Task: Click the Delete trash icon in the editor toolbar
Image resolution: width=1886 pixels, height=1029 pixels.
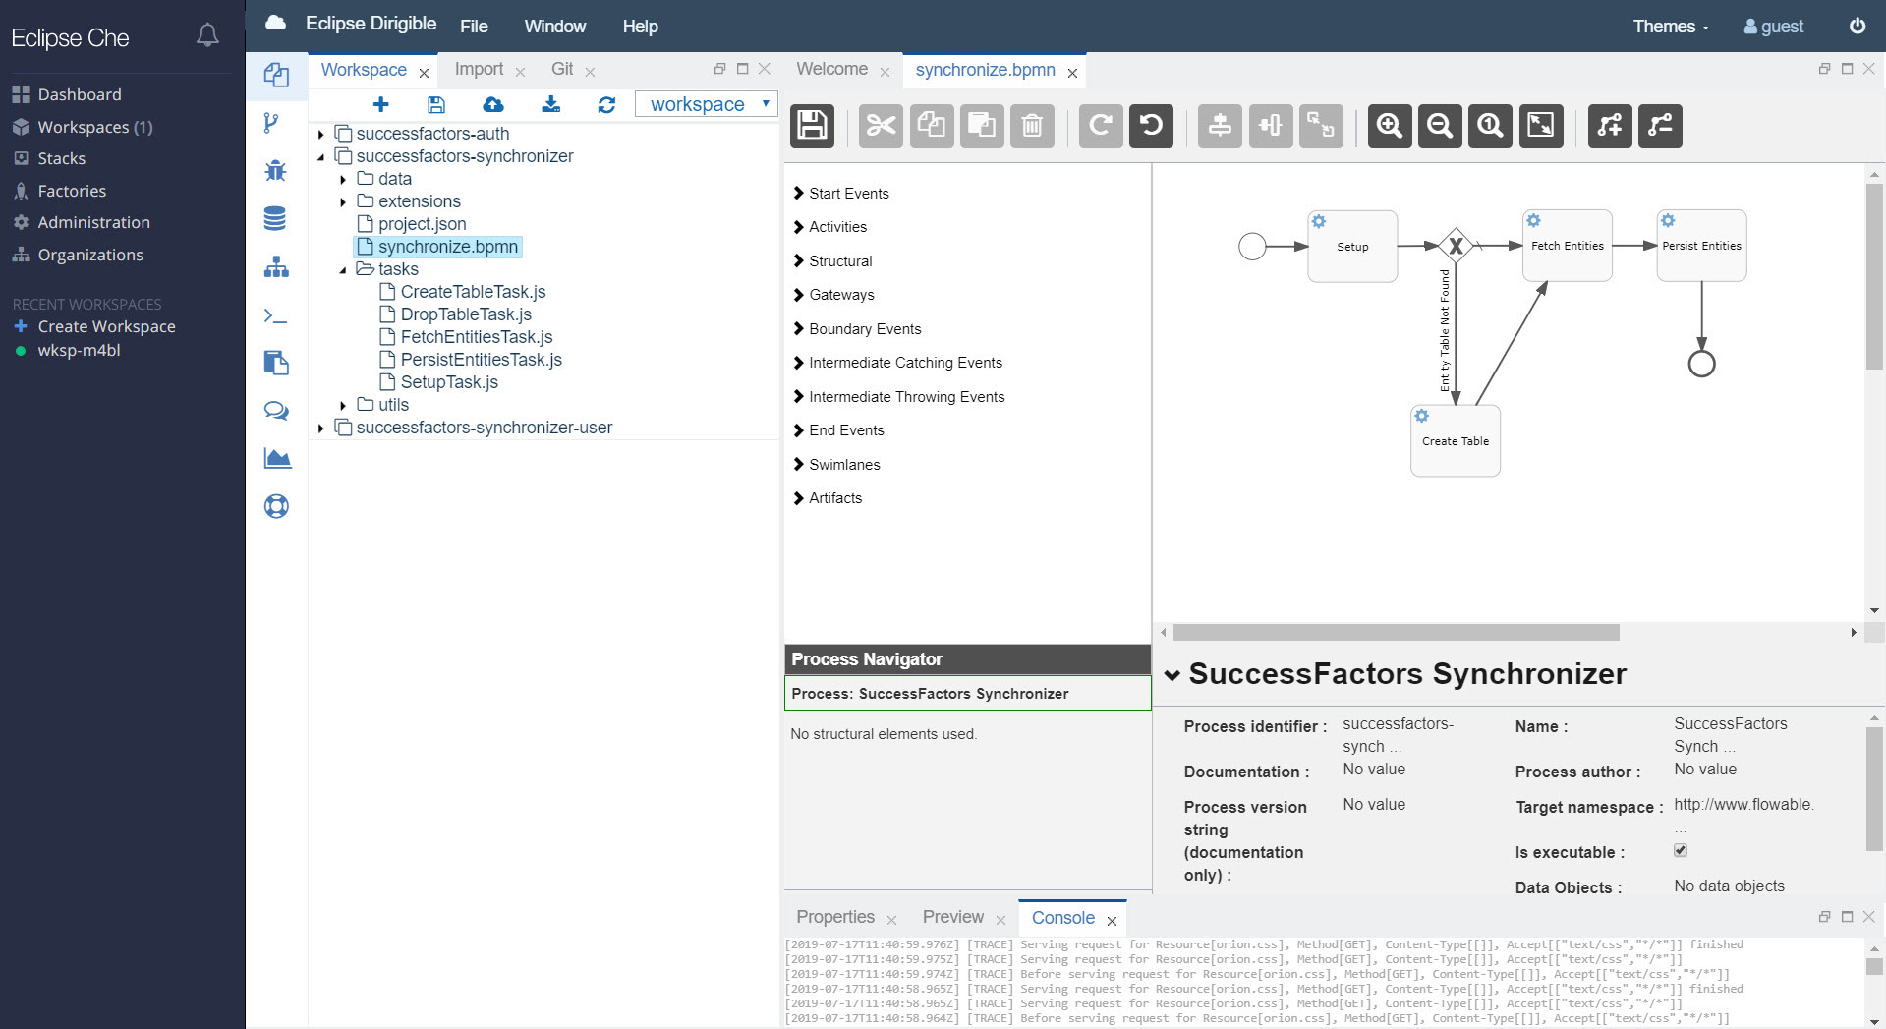Action: point(1032,126)
